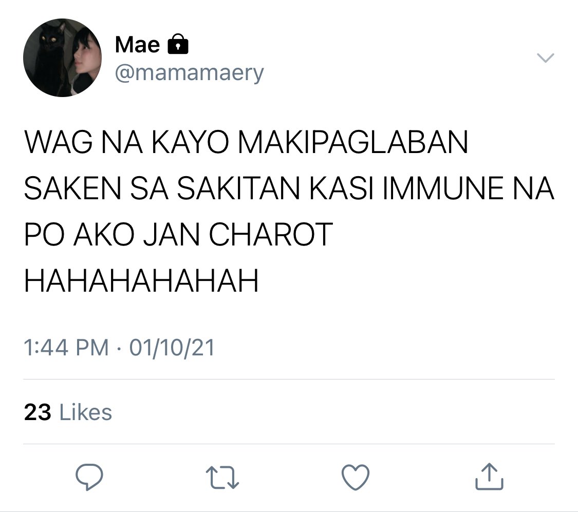Click the HAHAHAHAHAH line of the tweet

pyautogui.click(x=141, y=281)
